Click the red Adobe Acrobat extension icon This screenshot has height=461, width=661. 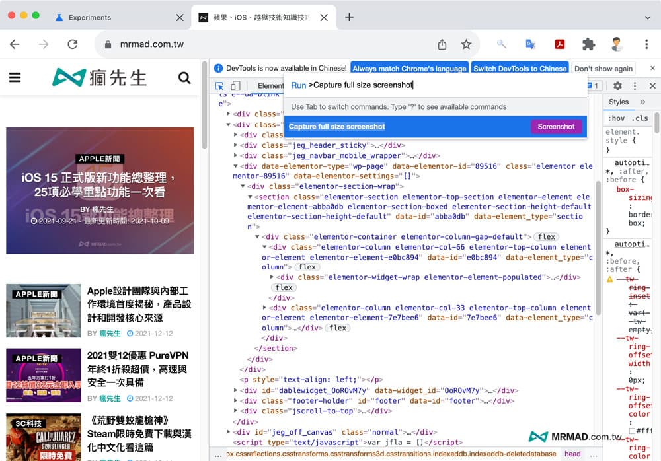(x=559, y=44)
